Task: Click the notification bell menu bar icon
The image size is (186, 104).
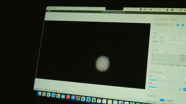Action: [167, 10]
